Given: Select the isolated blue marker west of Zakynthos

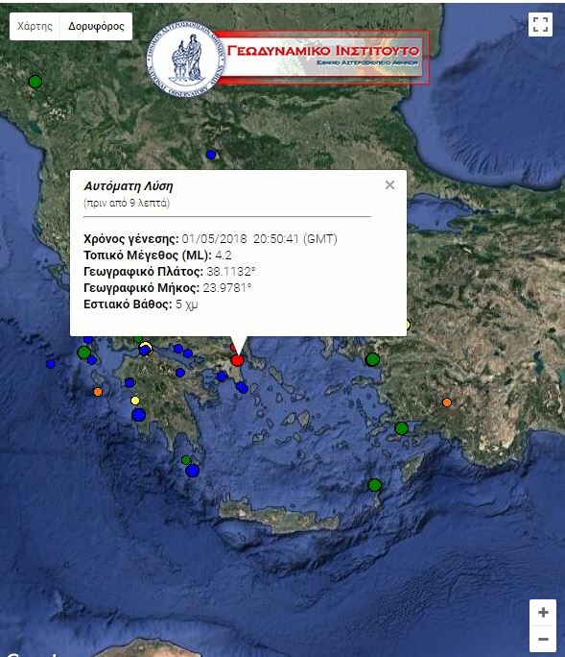Looking at the screenshot, I should (51, 364).
